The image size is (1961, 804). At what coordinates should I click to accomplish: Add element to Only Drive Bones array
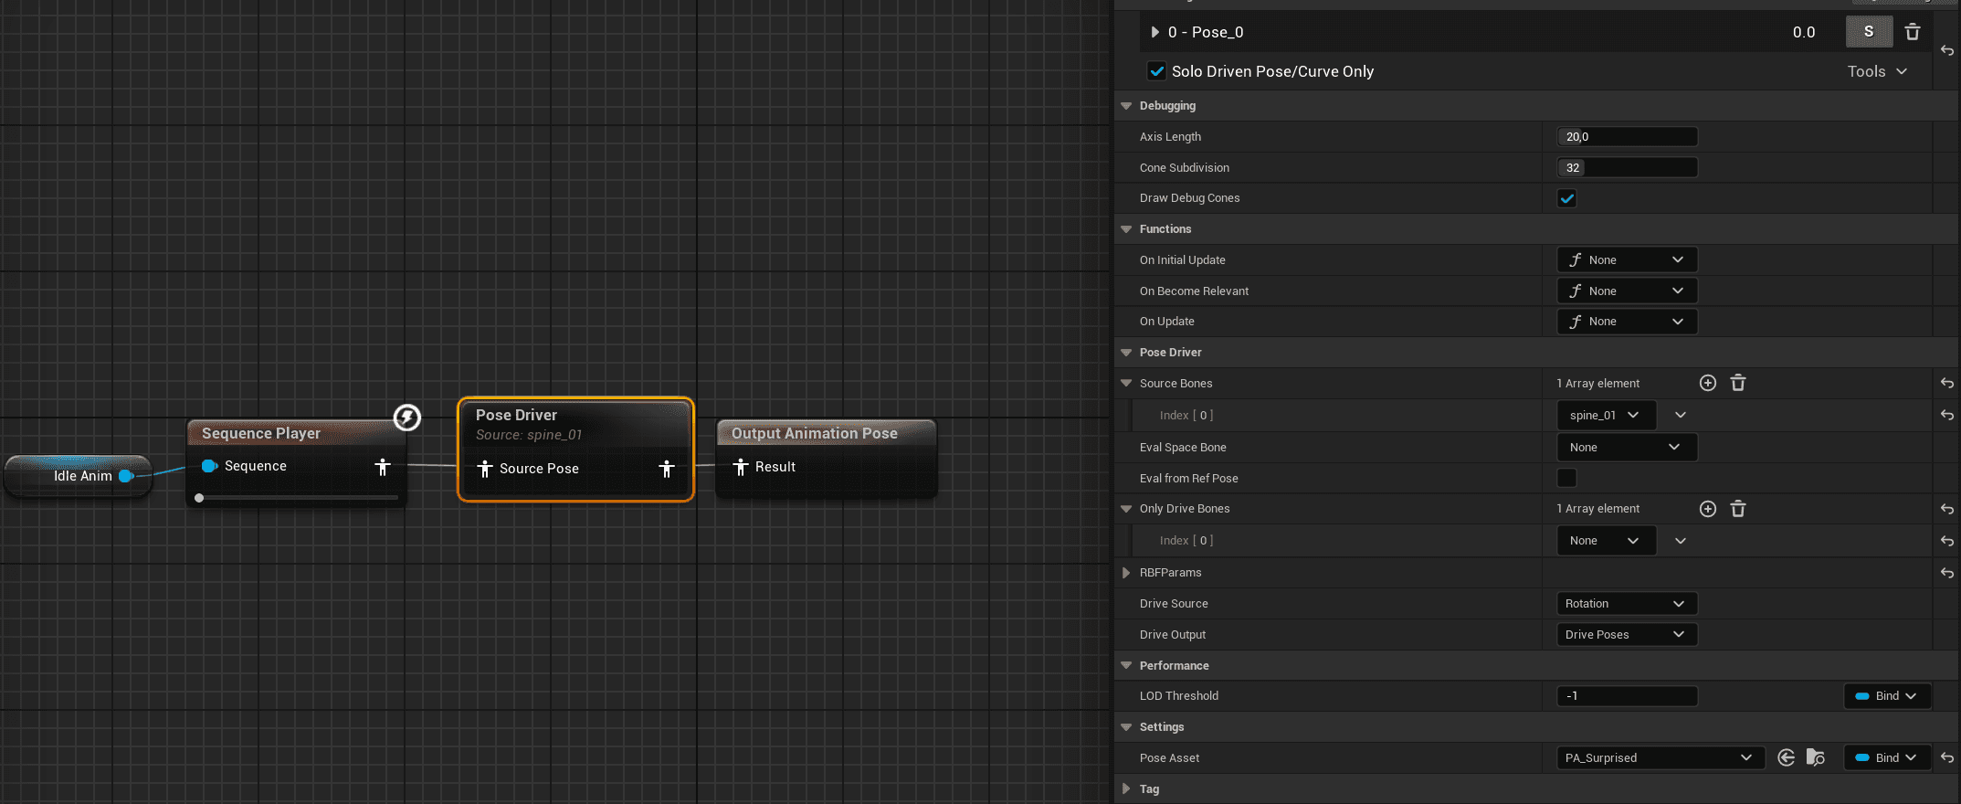point(1707,509)
